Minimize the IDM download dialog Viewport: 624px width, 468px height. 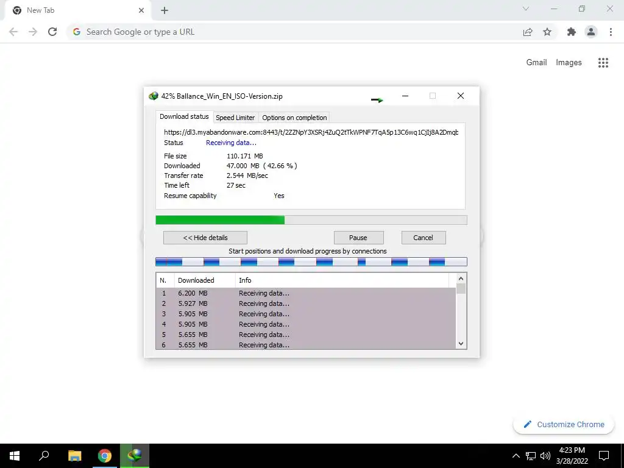point(405,96)
